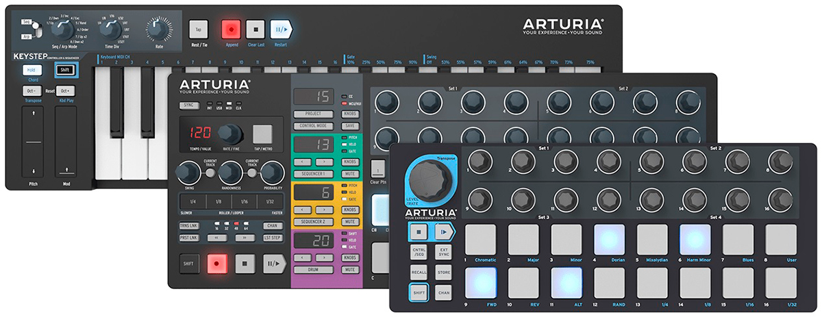
Task: Toggle the Hold Chord button on KeyStep
Action: tap(31, 70)
